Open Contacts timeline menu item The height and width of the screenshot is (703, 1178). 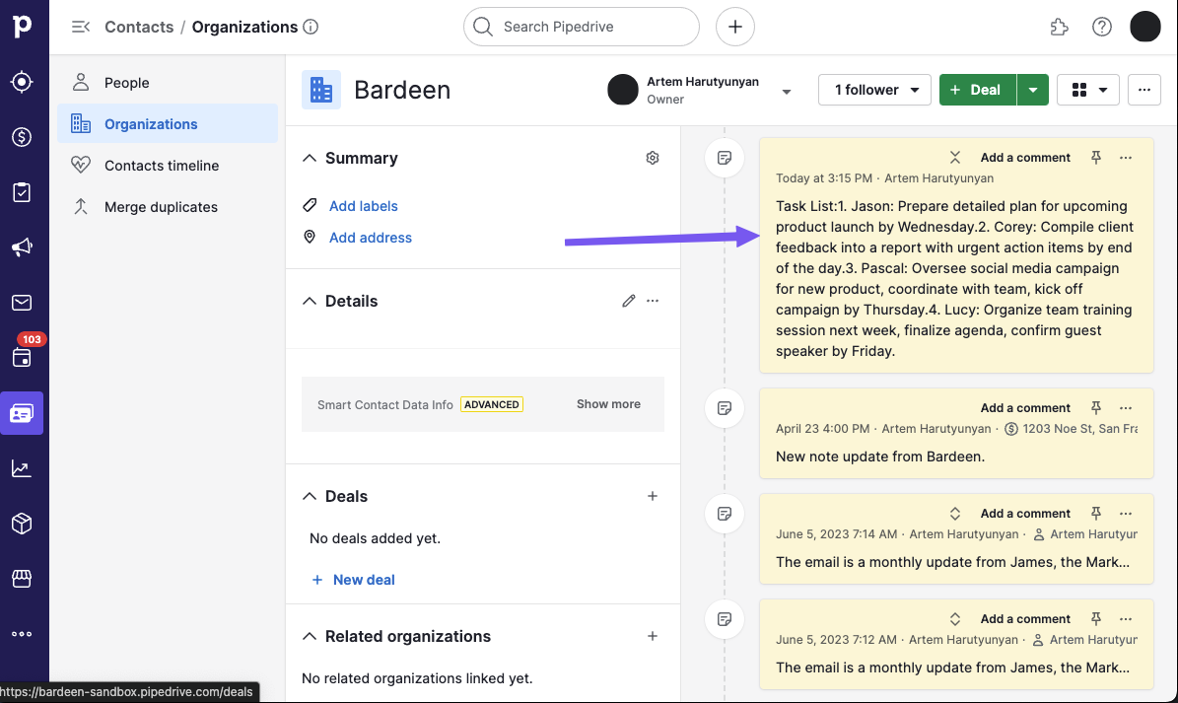coord(168,166)
